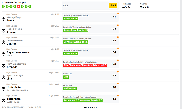Image resolution: width=182 pixels, height=109 pixels.
Task: Click the orange stats icon on Rapid Viena row
Action: coord(118,25)
